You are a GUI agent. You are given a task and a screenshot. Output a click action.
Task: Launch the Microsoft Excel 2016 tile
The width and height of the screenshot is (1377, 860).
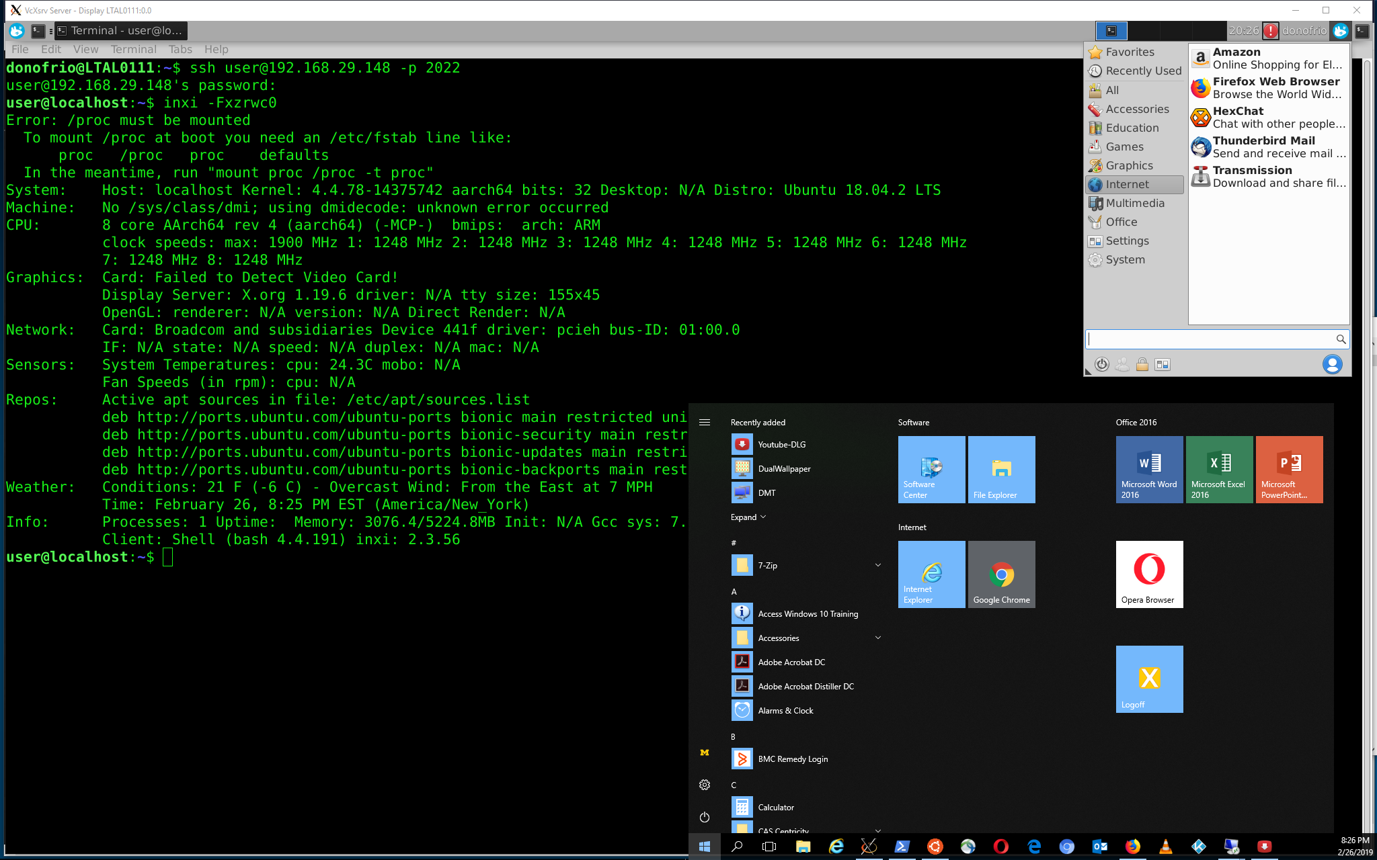click(x=1219, y=470)
